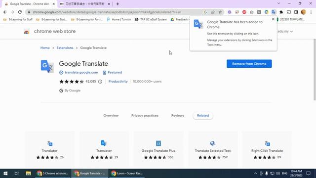Screen dimensions: 316x178
Task: Open the Feedback bookmark
Action: pos(179,19)
